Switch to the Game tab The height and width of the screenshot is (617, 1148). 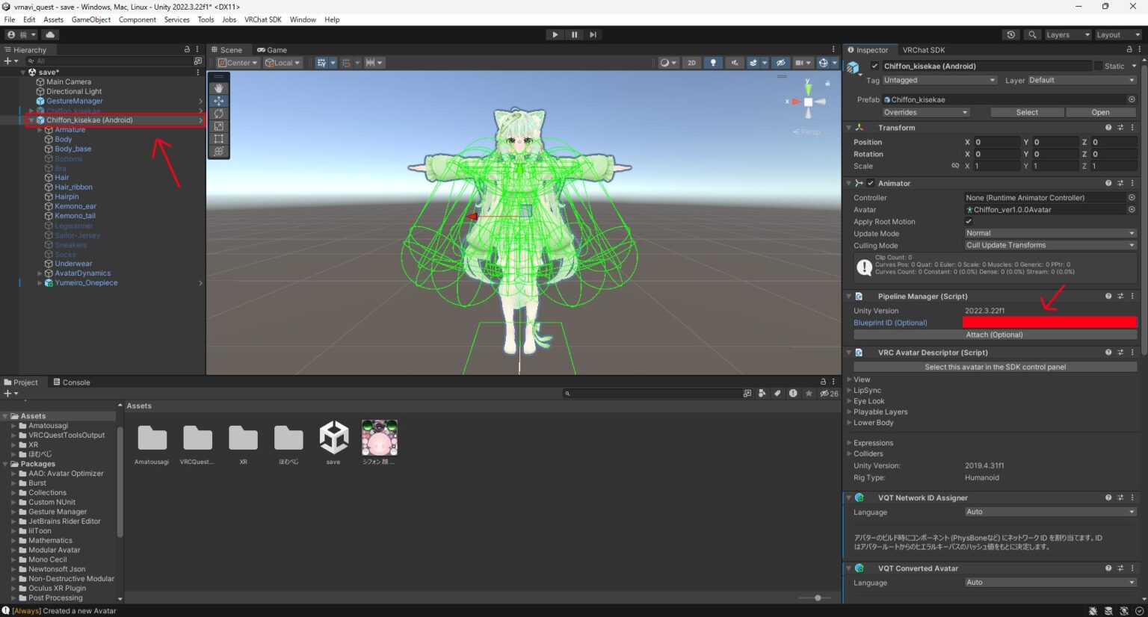click(272, 49)
